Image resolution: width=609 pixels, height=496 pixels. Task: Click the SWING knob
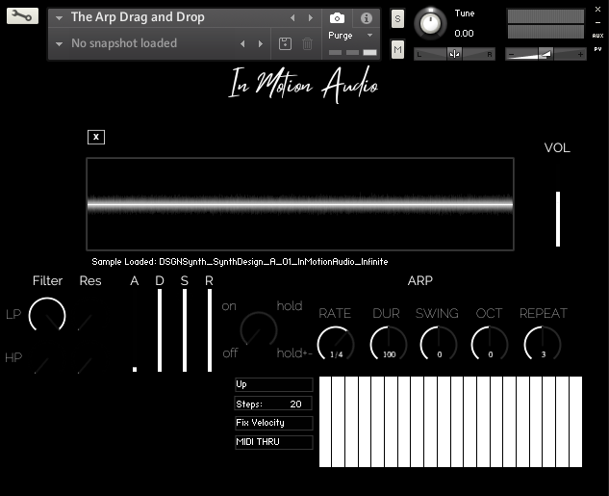(439, 344)
